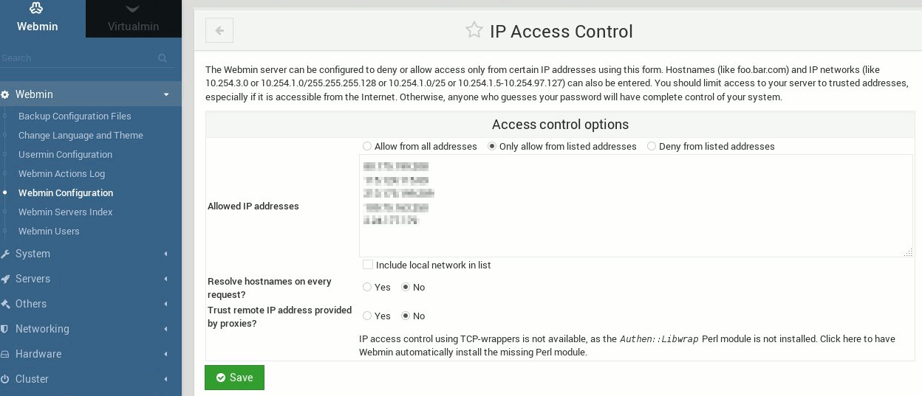This screenshot has width=922, height=396.
Task: Click the Webmin logo icon
Action: [37, 9]
